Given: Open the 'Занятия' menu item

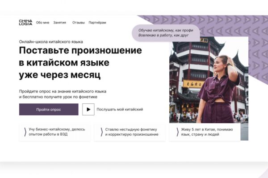Looking at the screenshot, I should pyautogui.click(x=60, y=23).
